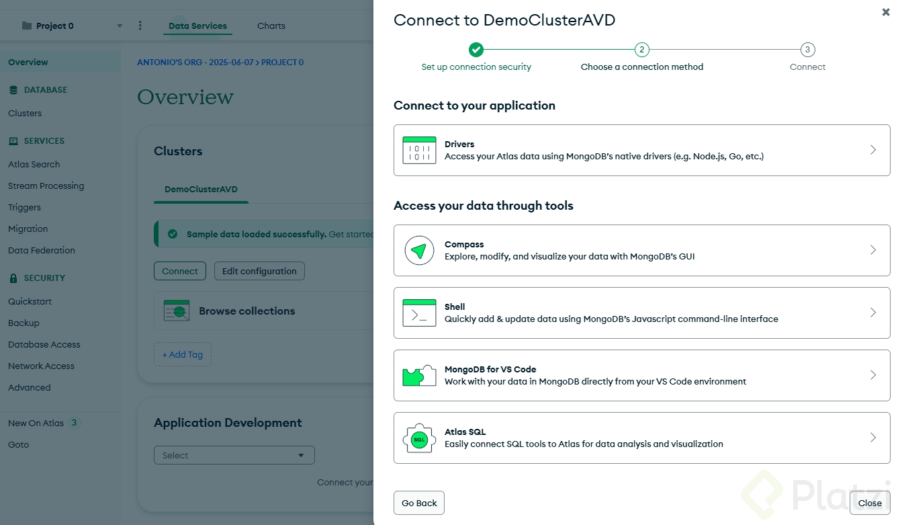Click the green checkmark security step
This screenshot has width=900, height=525.
(x=476, y=50)
